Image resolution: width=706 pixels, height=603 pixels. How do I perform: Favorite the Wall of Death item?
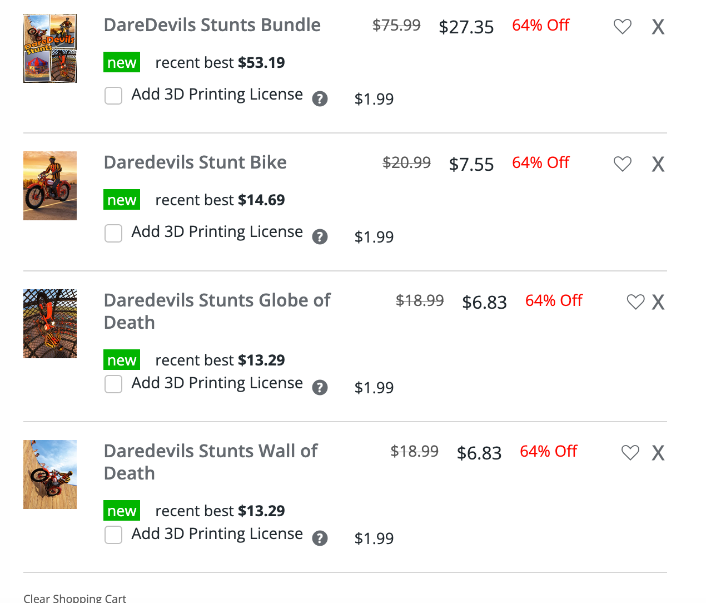pyautogui.click(x=630, y=453)
